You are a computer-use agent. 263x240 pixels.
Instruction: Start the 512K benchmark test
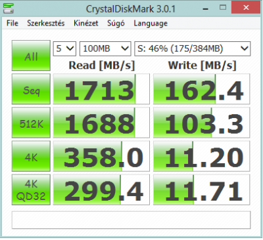(31, 123)
